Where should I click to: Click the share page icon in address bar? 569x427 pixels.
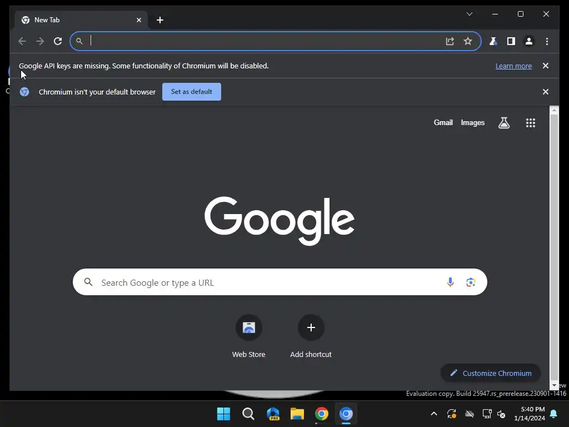[450, 41]
